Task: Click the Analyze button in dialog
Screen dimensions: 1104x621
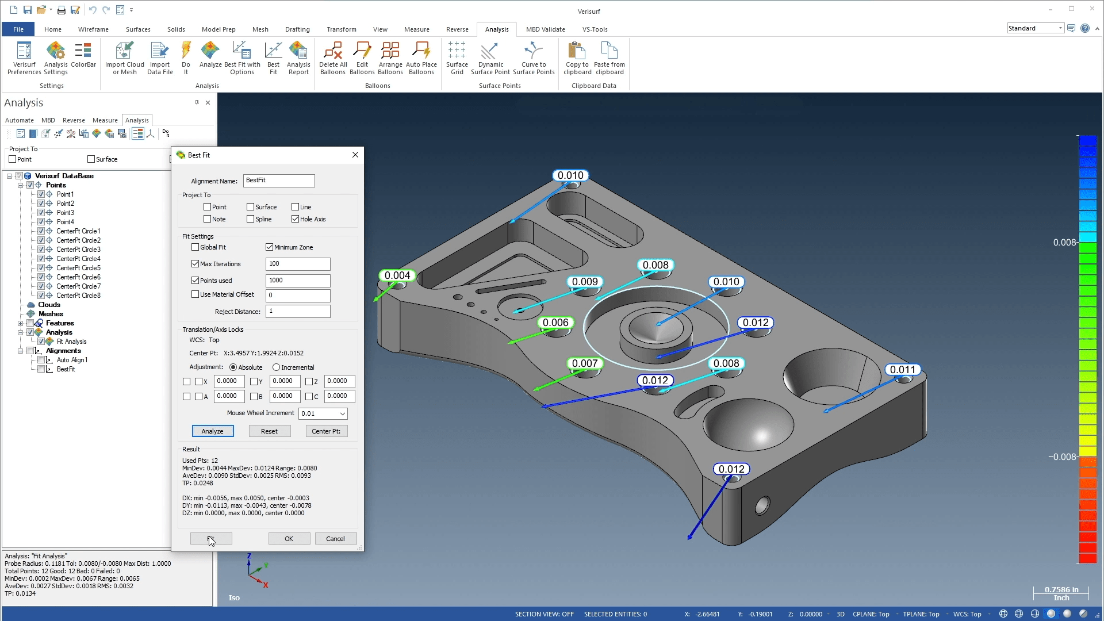Action: (x=212, y=431)
